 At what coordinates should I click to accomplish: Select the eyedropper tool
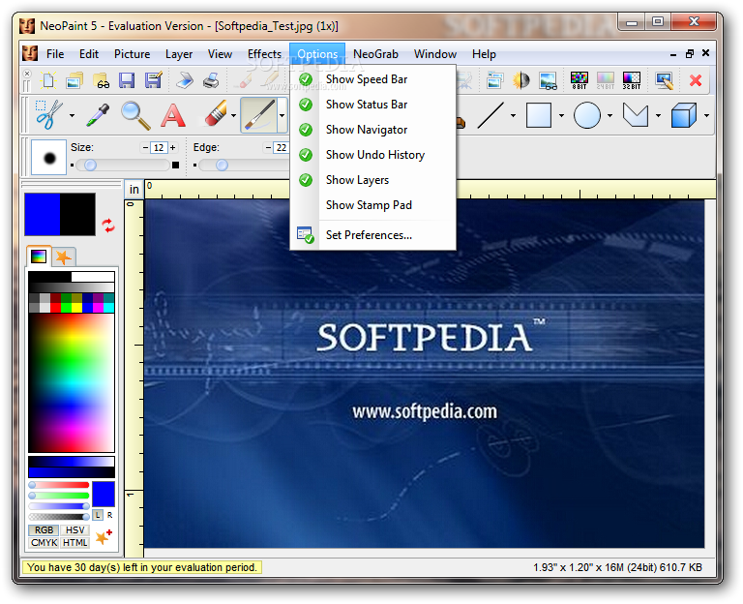98,115
